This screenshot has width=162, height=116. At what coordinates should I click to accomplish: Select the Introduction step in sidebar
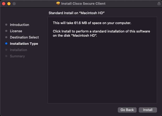(19, 25)
